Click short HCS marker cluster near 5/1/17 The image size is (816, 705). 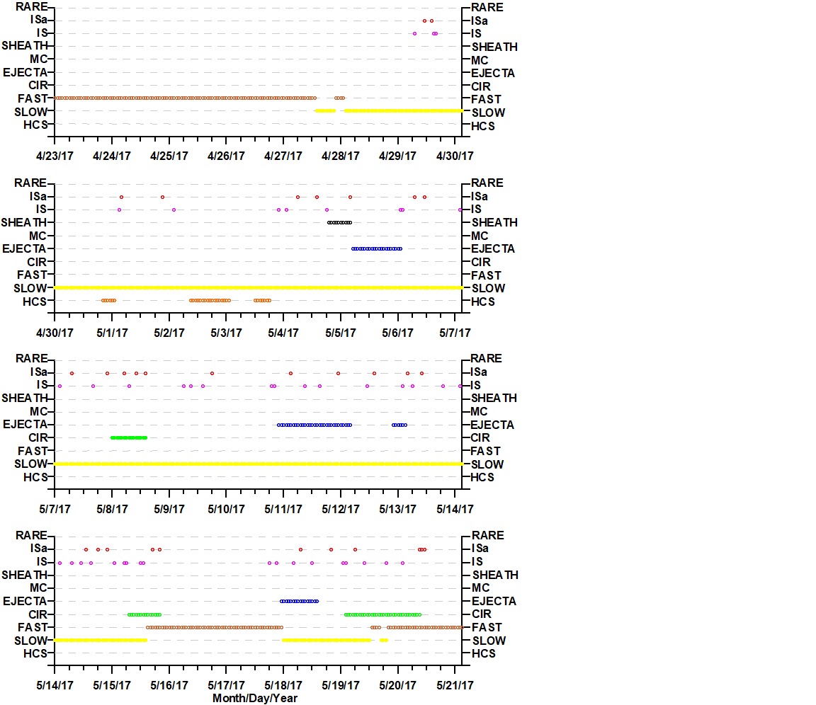(x=109, y=301)
